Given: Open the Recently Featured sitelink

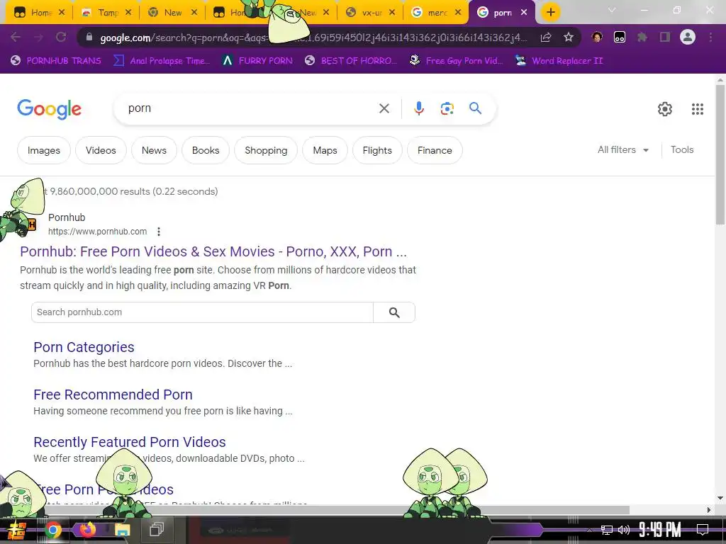Looking at the screenshot, I should (x=130, y=442).
